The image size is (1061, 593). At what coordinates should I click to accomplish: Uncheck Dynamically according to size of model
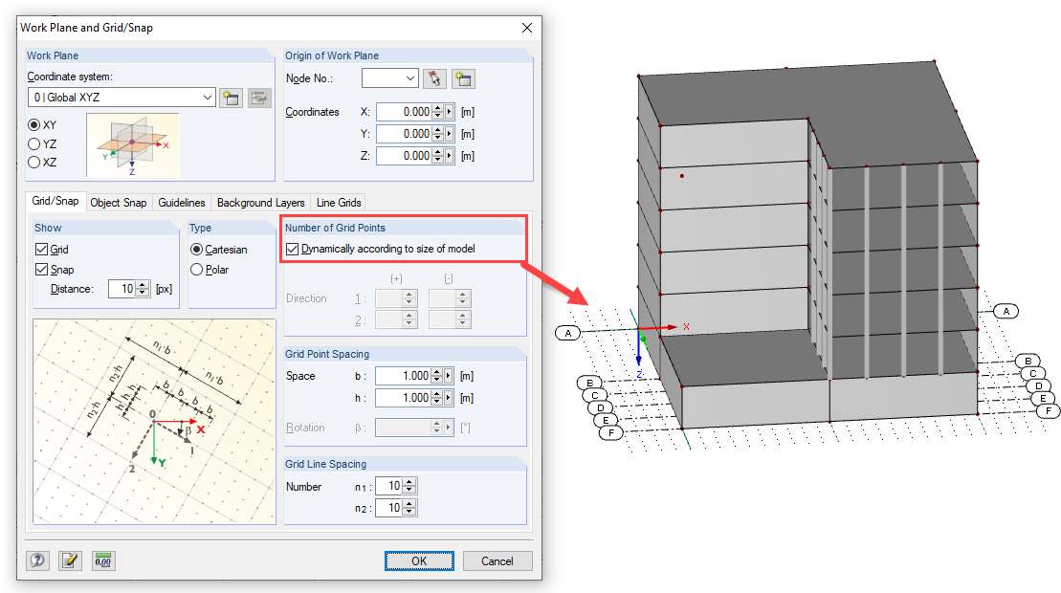click(293, 250)
